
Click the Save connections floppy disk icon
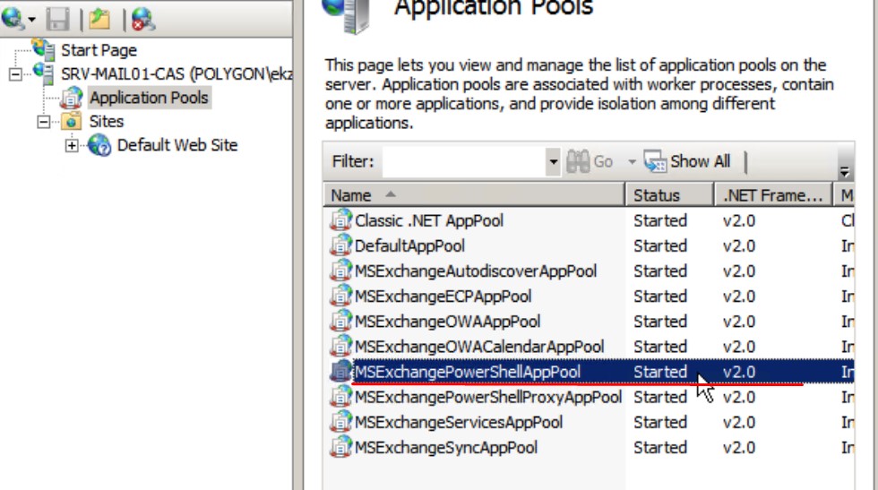[60, 18]
